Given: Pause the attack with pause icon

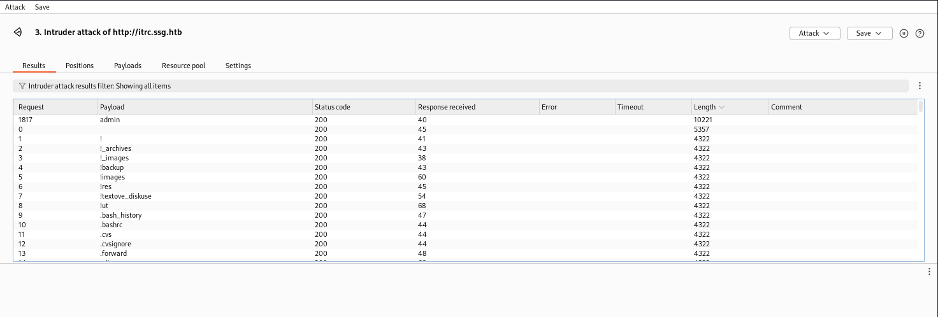Looking at the screenshot, I should pos(904,33).
